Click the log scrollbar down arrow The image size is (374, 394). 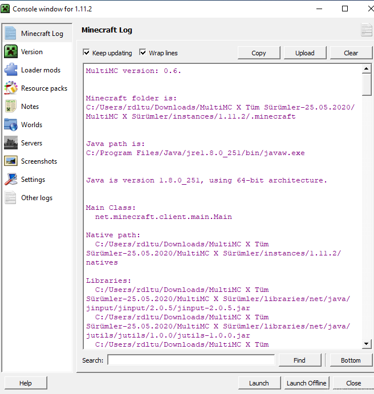coord(367,344)
